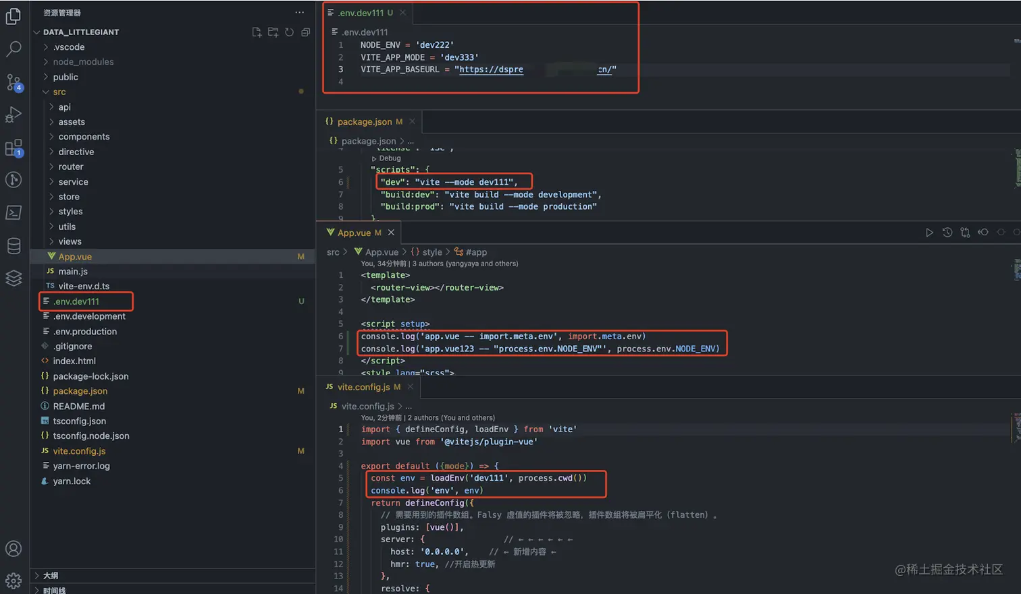Open the https://dspre URL link in .env.dev111

click(491, 69)
